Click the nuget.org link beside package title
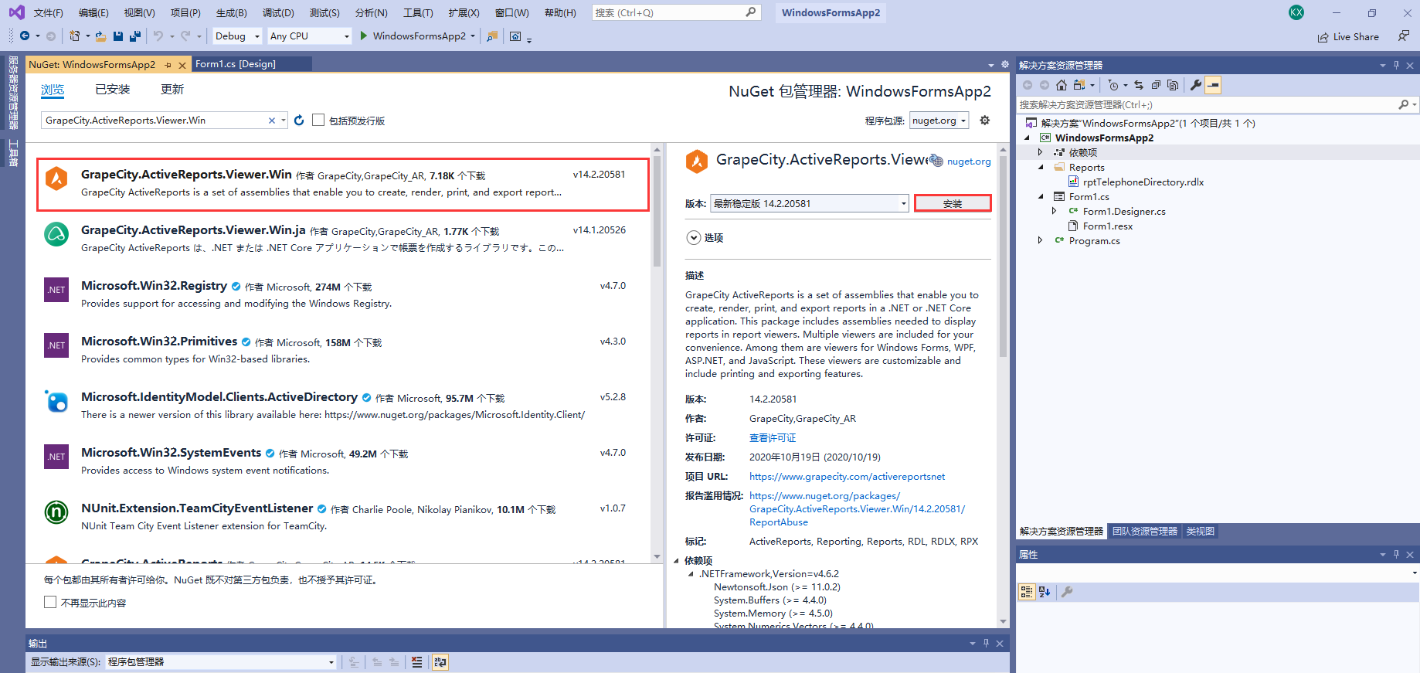The width and height of the screenshot is (1420, 673). tap(969, 161)
